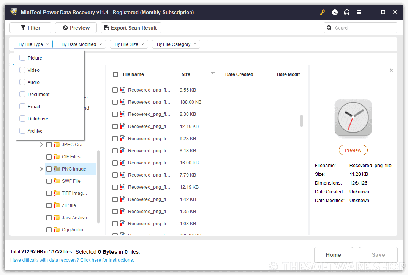The width and height of the screenshot is (408, 275).
Task: Click the magnifier icon in search box
Action: tap(329, 28)
